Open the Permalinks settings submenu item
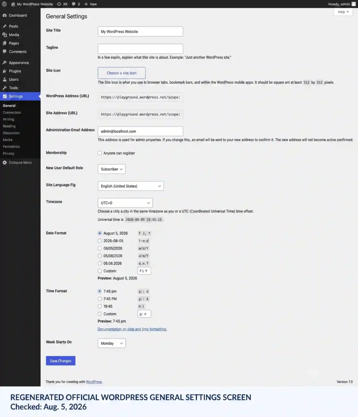358x417 pixels. pos(11,147)
